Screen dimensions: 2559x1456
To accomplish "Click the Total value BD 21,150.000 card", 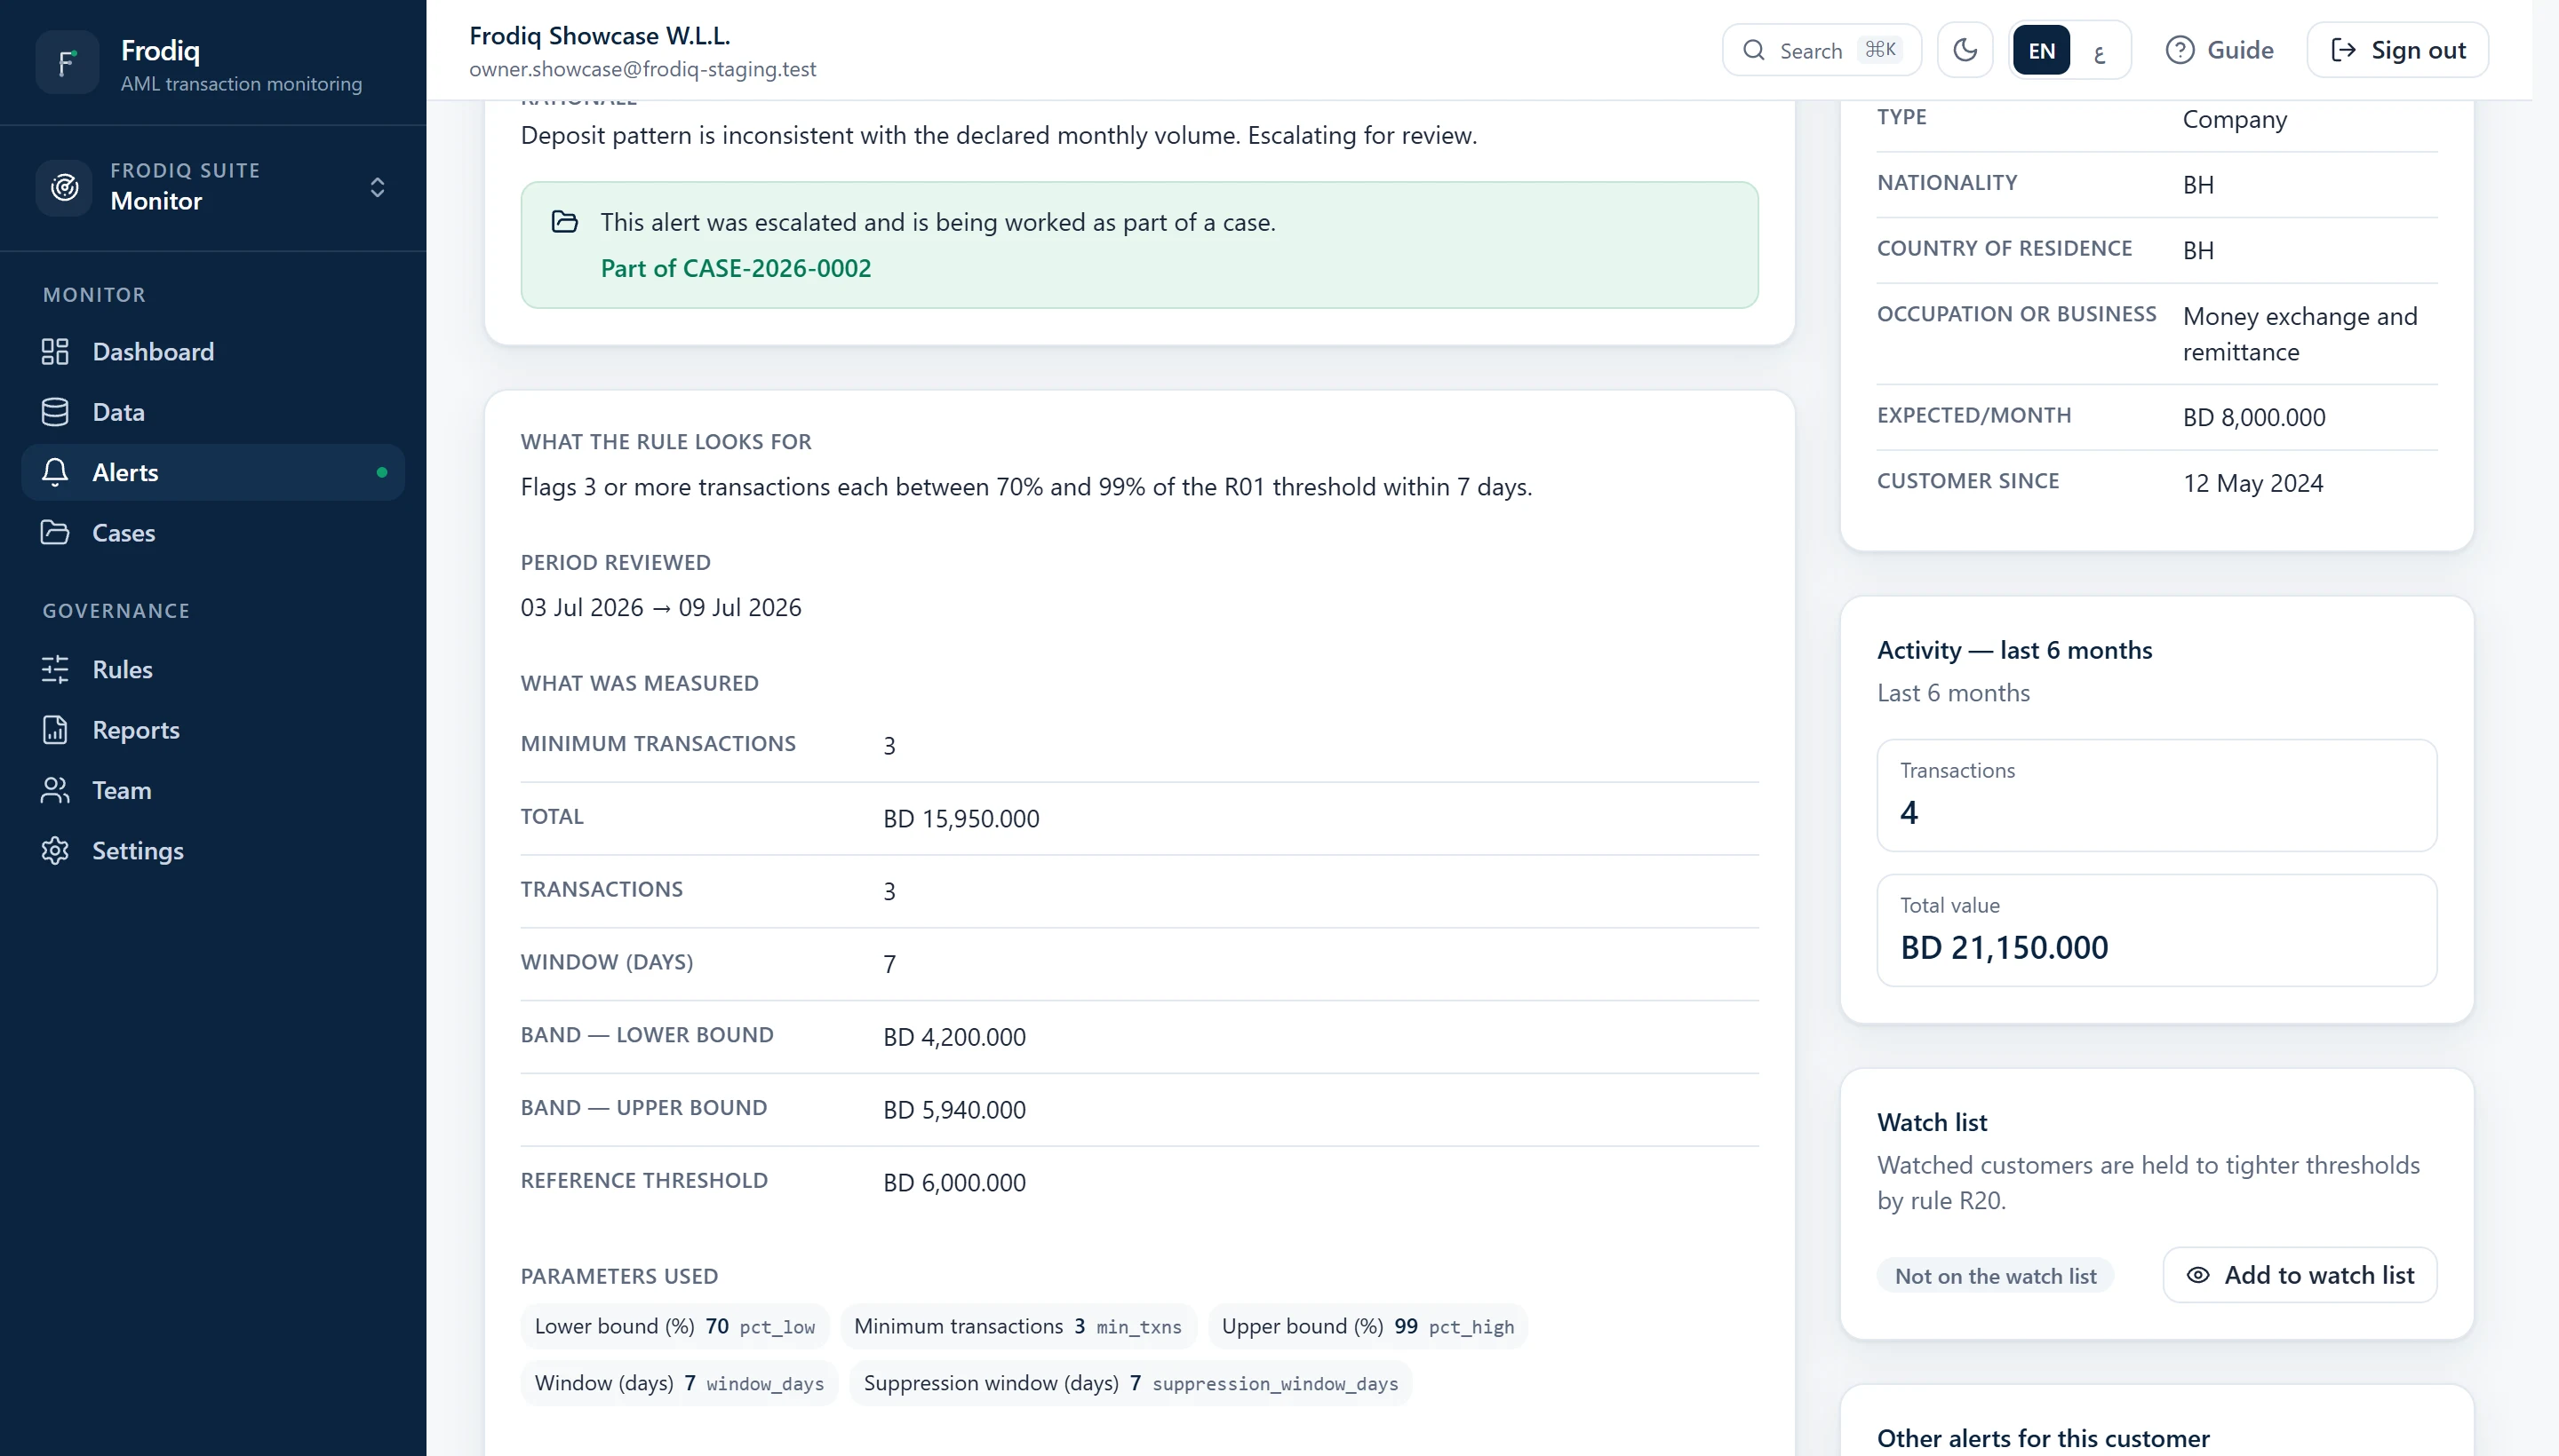I will [x=2156, y=931].
